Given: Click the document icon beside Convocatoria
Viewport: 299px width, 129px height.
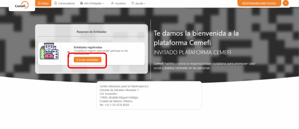Looking at the screenshot, I should pos(56,3).
